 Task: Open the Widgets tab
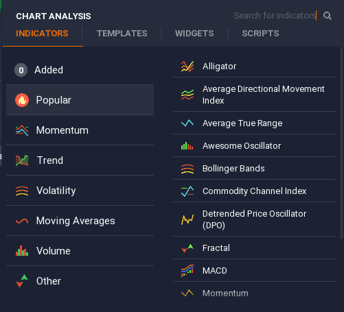(x=194, y=34)
